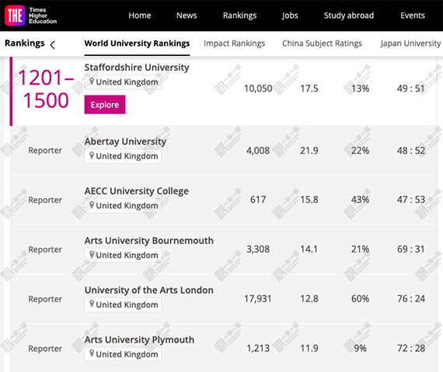Click United Kingdom tag under Abertay University

pyautogui.click(x=123, y=156)
